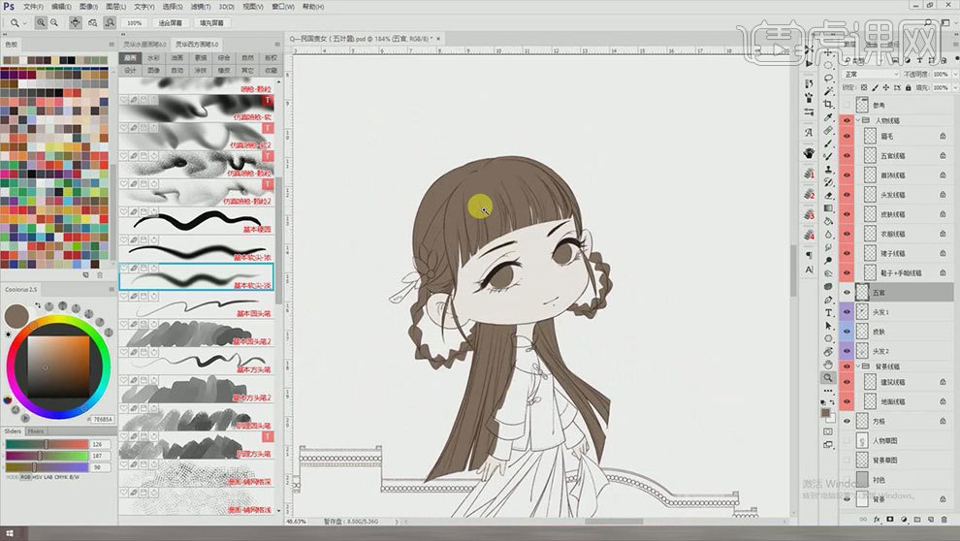Select the 油画 brush category
Image resolution: width=960 pixels, height=541 pixels.
(176, 57)
